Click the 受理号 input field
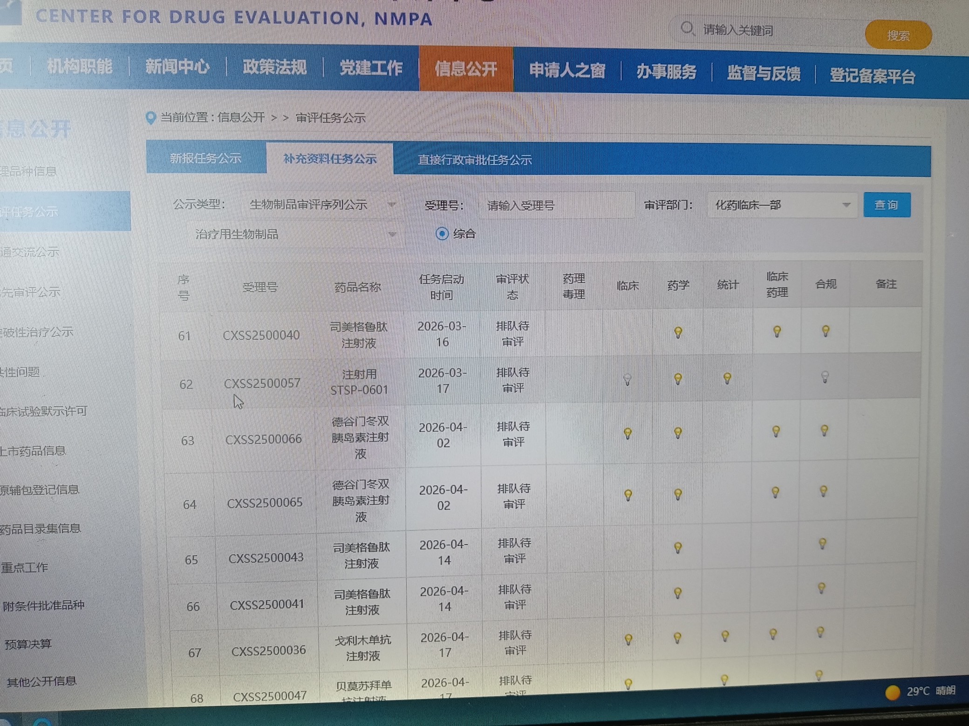Image resolution: width=969 pixels, height=726 pixels. click(x=557, y=205)
